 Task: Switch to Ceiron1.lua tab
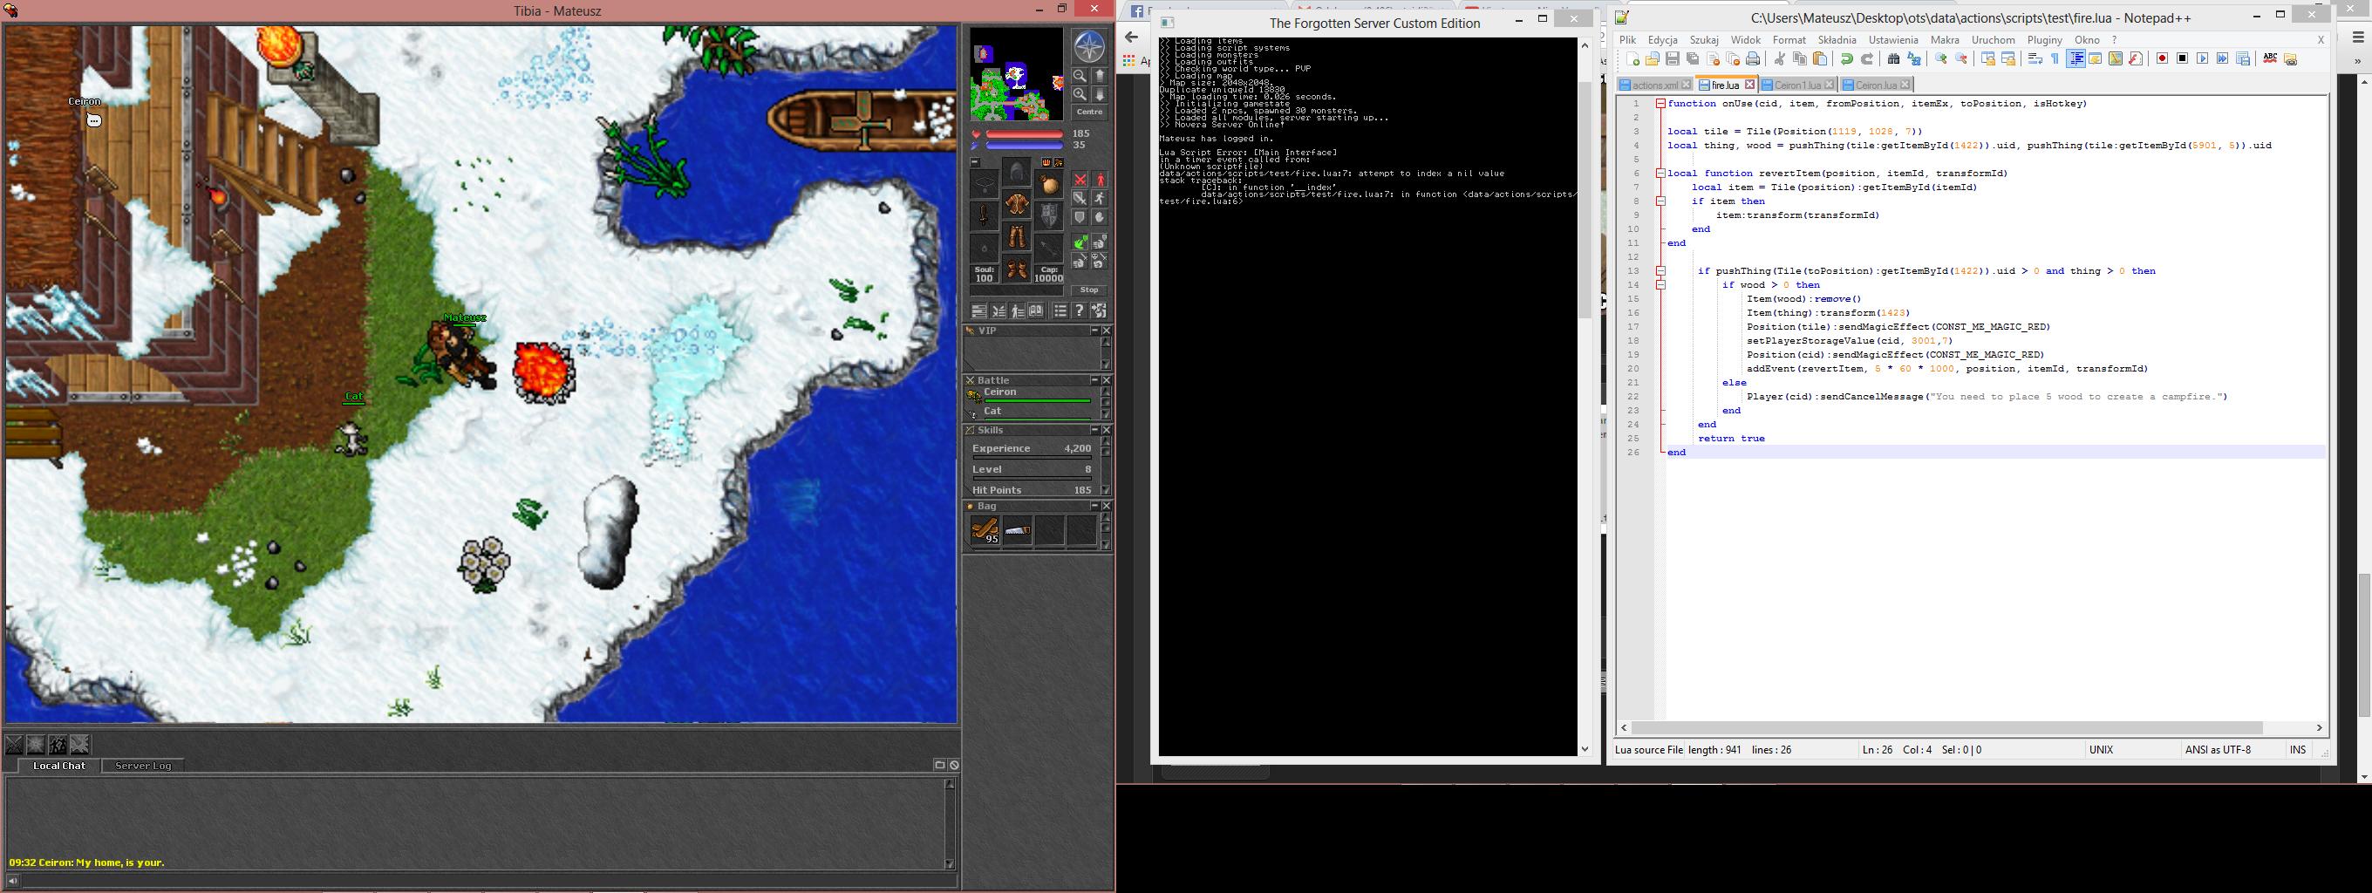click(x=1798, y=85)
